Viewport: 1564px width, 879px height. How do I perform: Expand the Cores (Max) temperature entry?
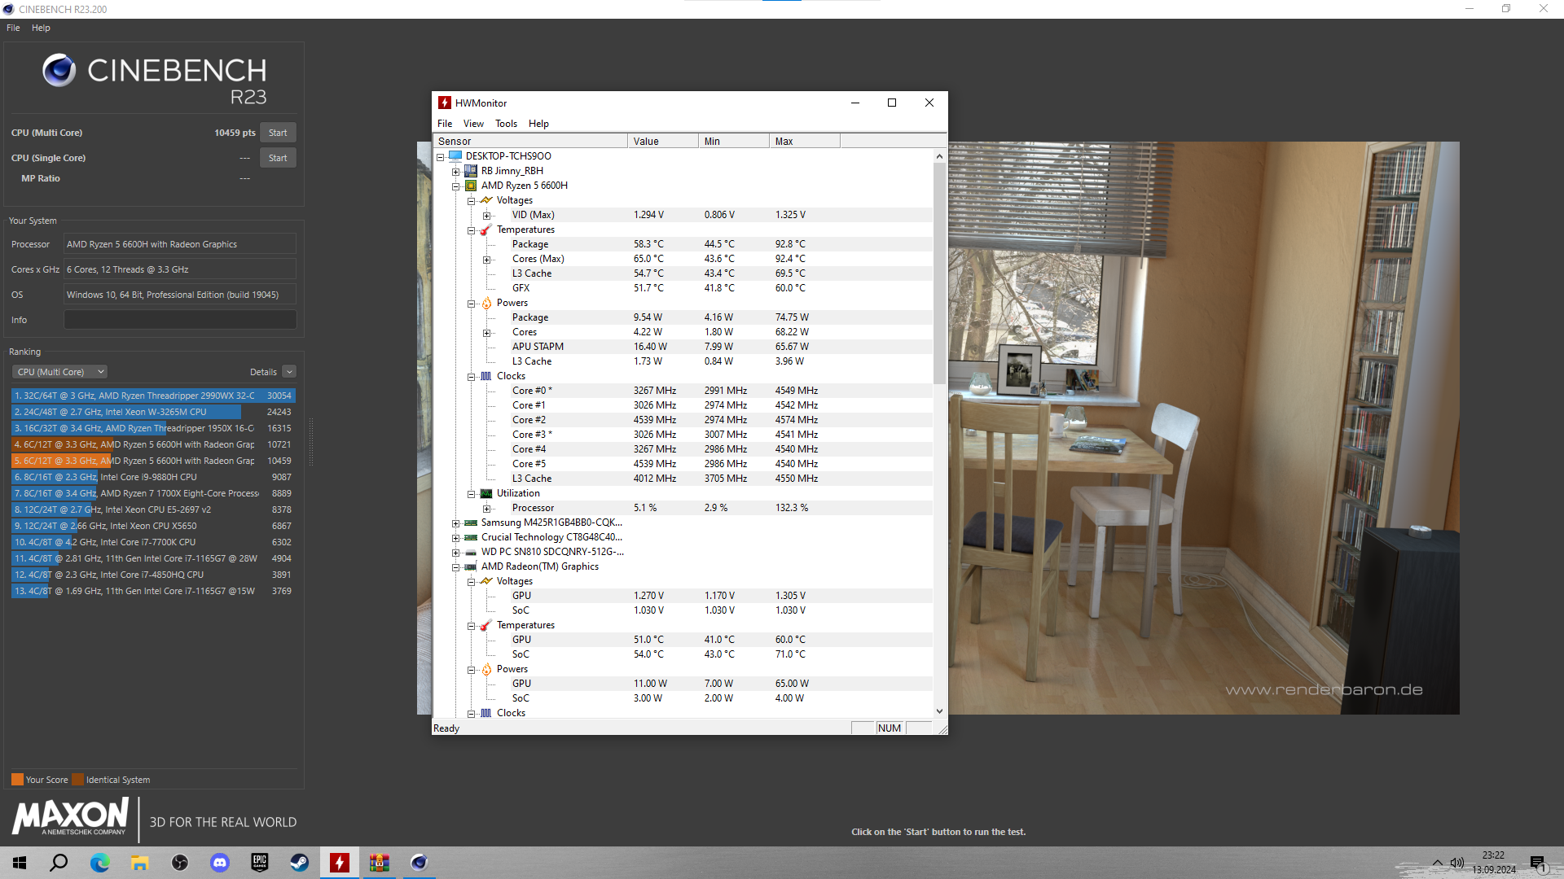(x=487, y=260)
